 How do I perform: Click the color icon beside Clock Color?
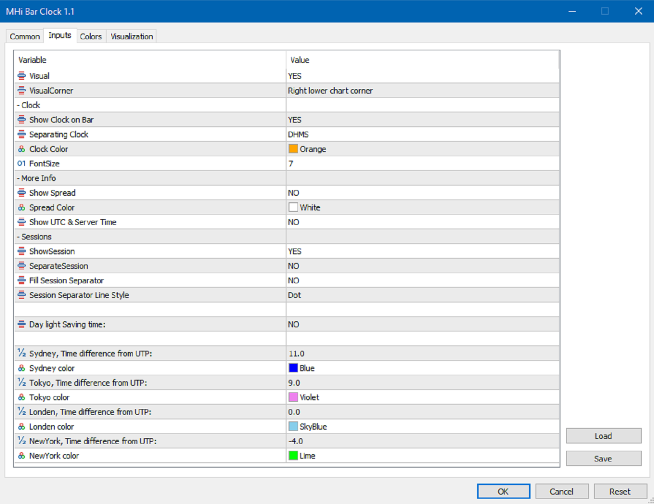point(22,149)
